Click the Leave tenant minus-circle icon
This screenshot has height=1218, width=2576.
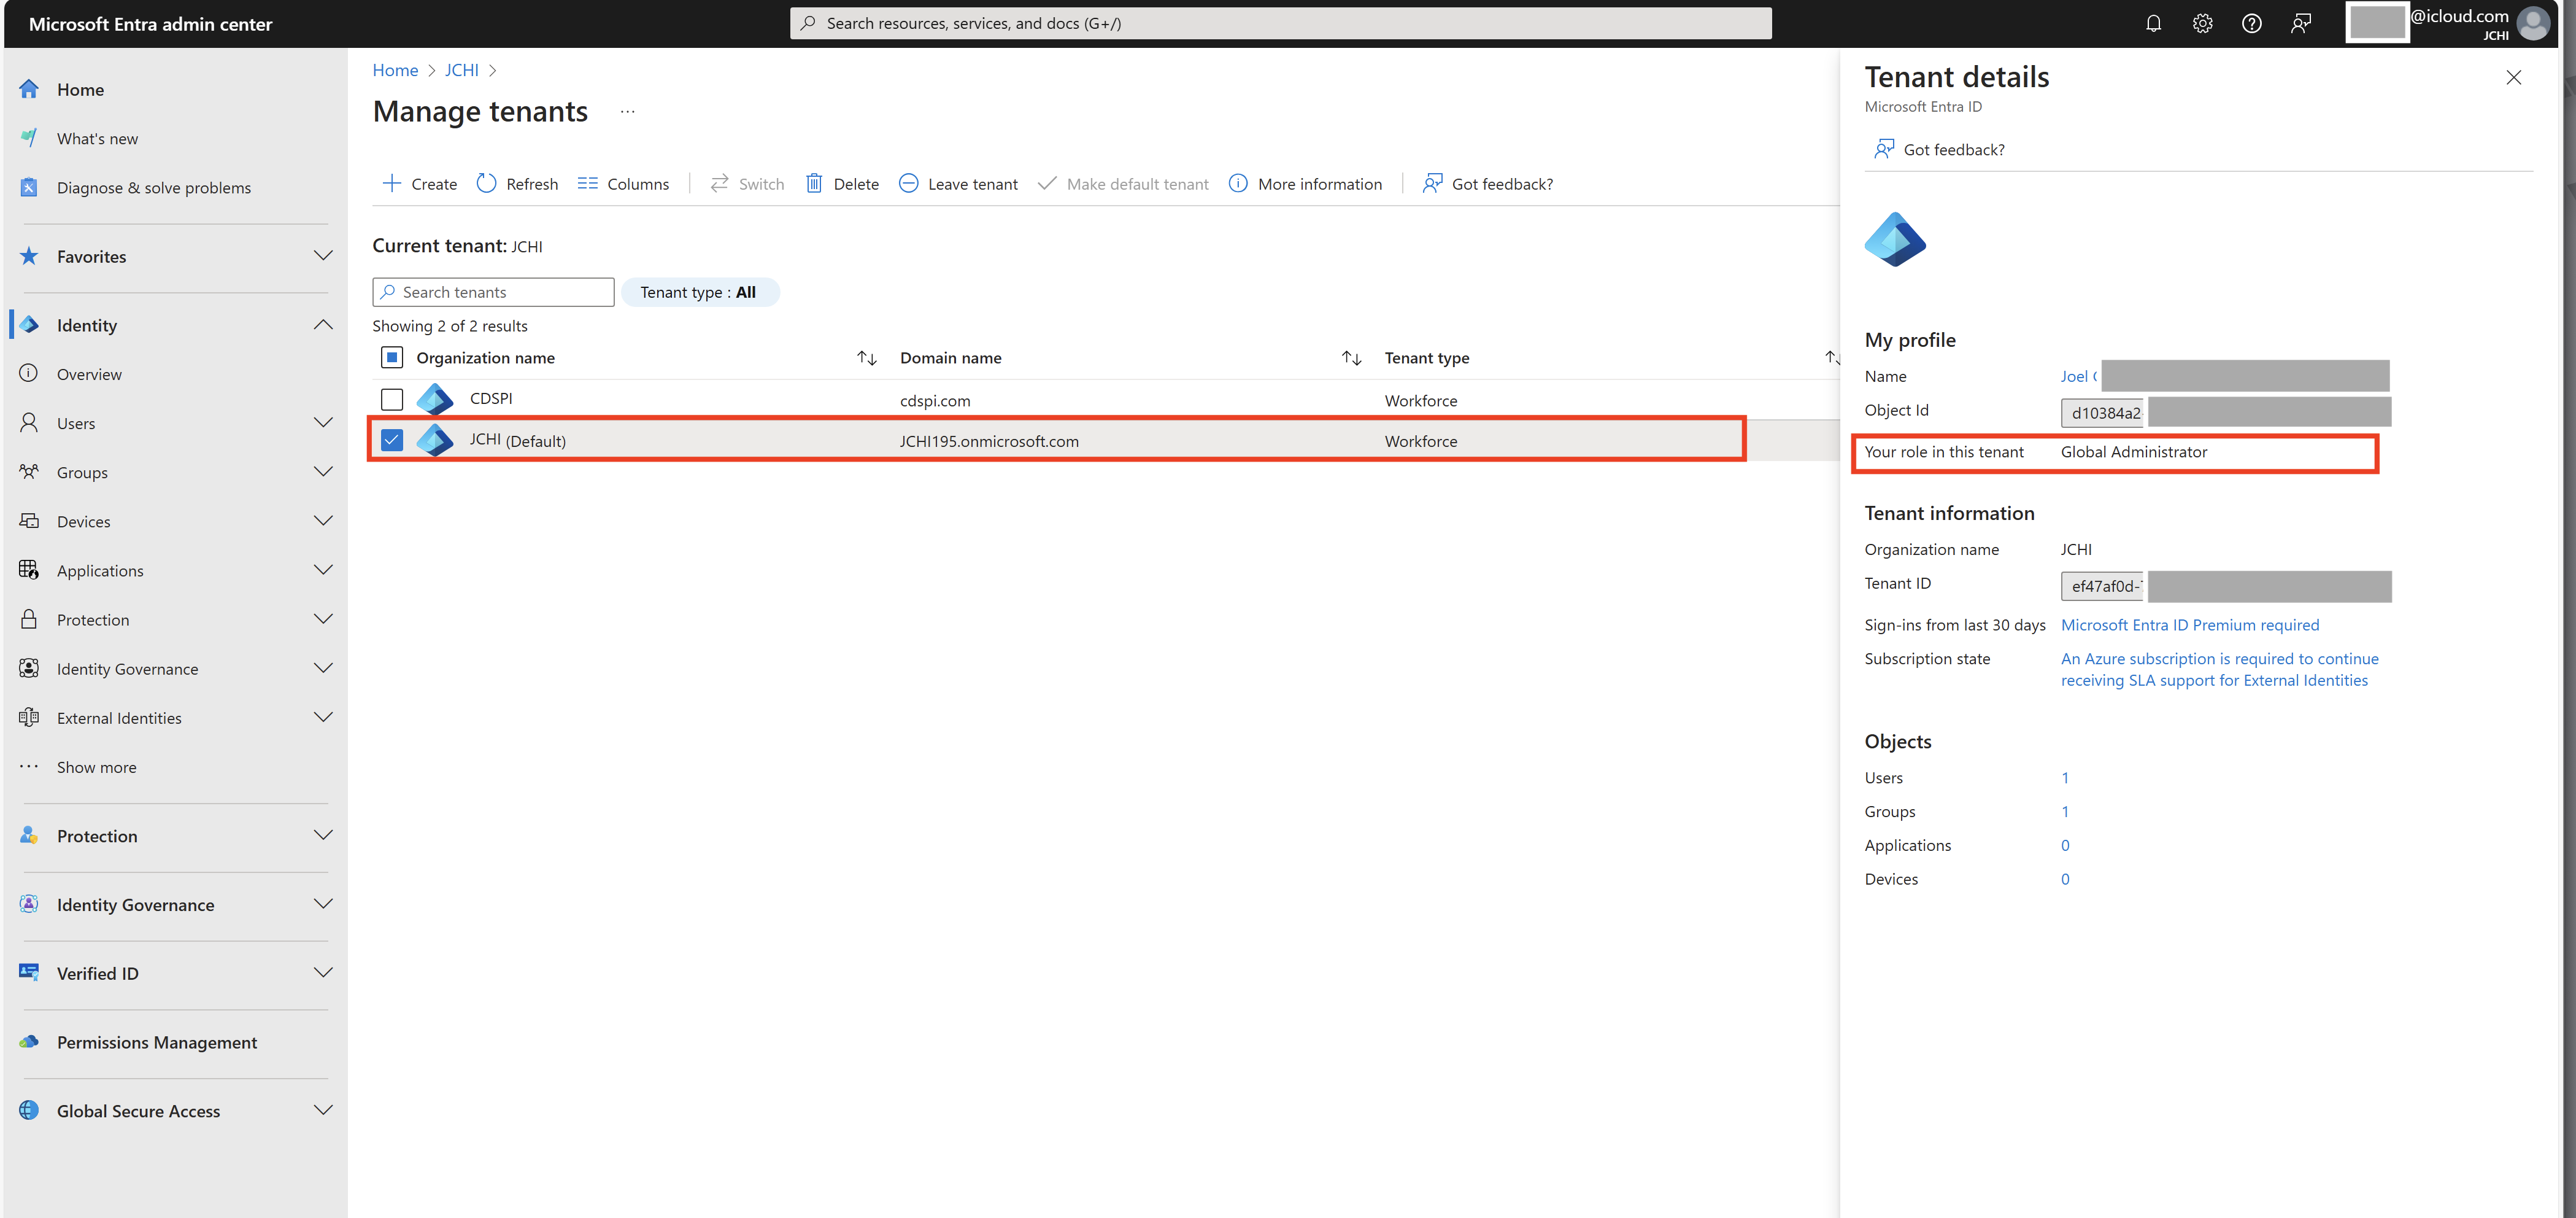(x=908, y=183)
